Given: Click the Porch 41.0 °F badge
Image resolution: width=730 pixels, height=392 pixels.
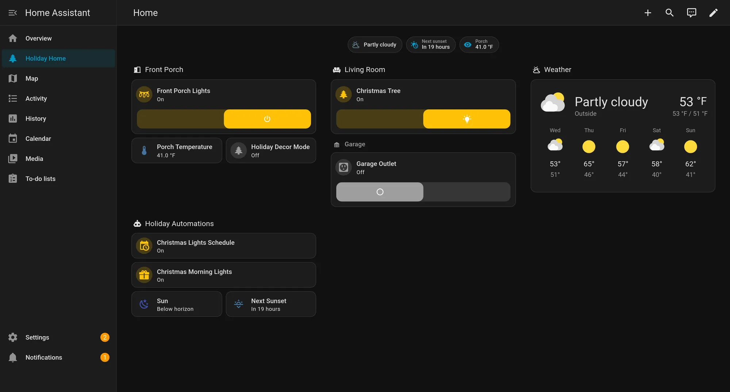Looking at the screenshot, I should tap(479, 44).
